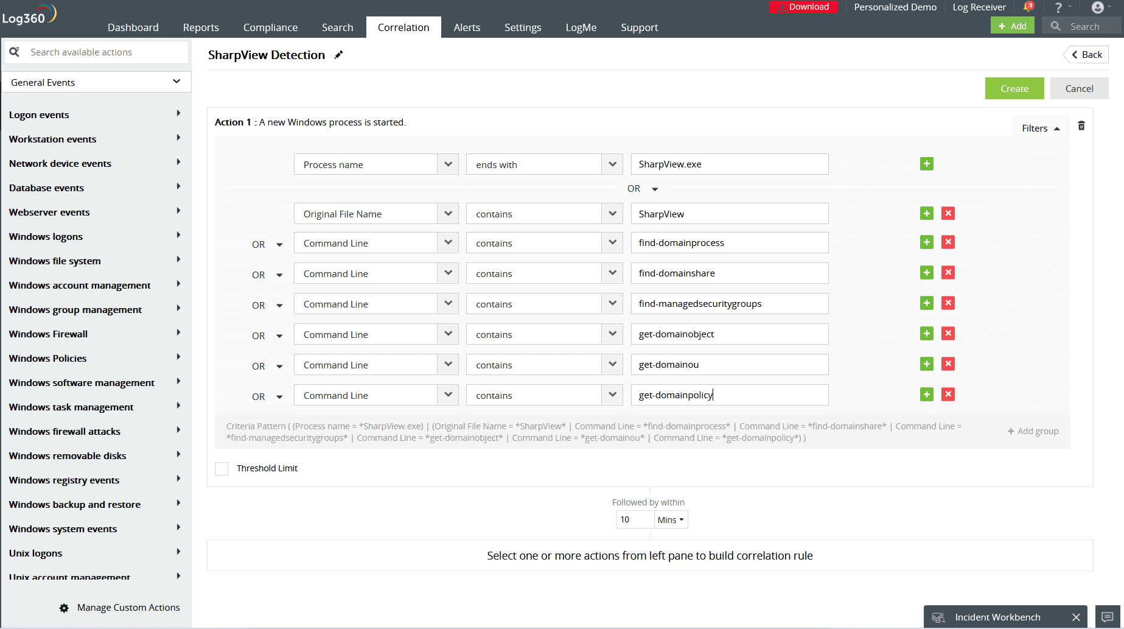1124x629 pixels.
Task: Add a filter with the green plus beside SharpView.exe
Action: [x=926, y=164]
